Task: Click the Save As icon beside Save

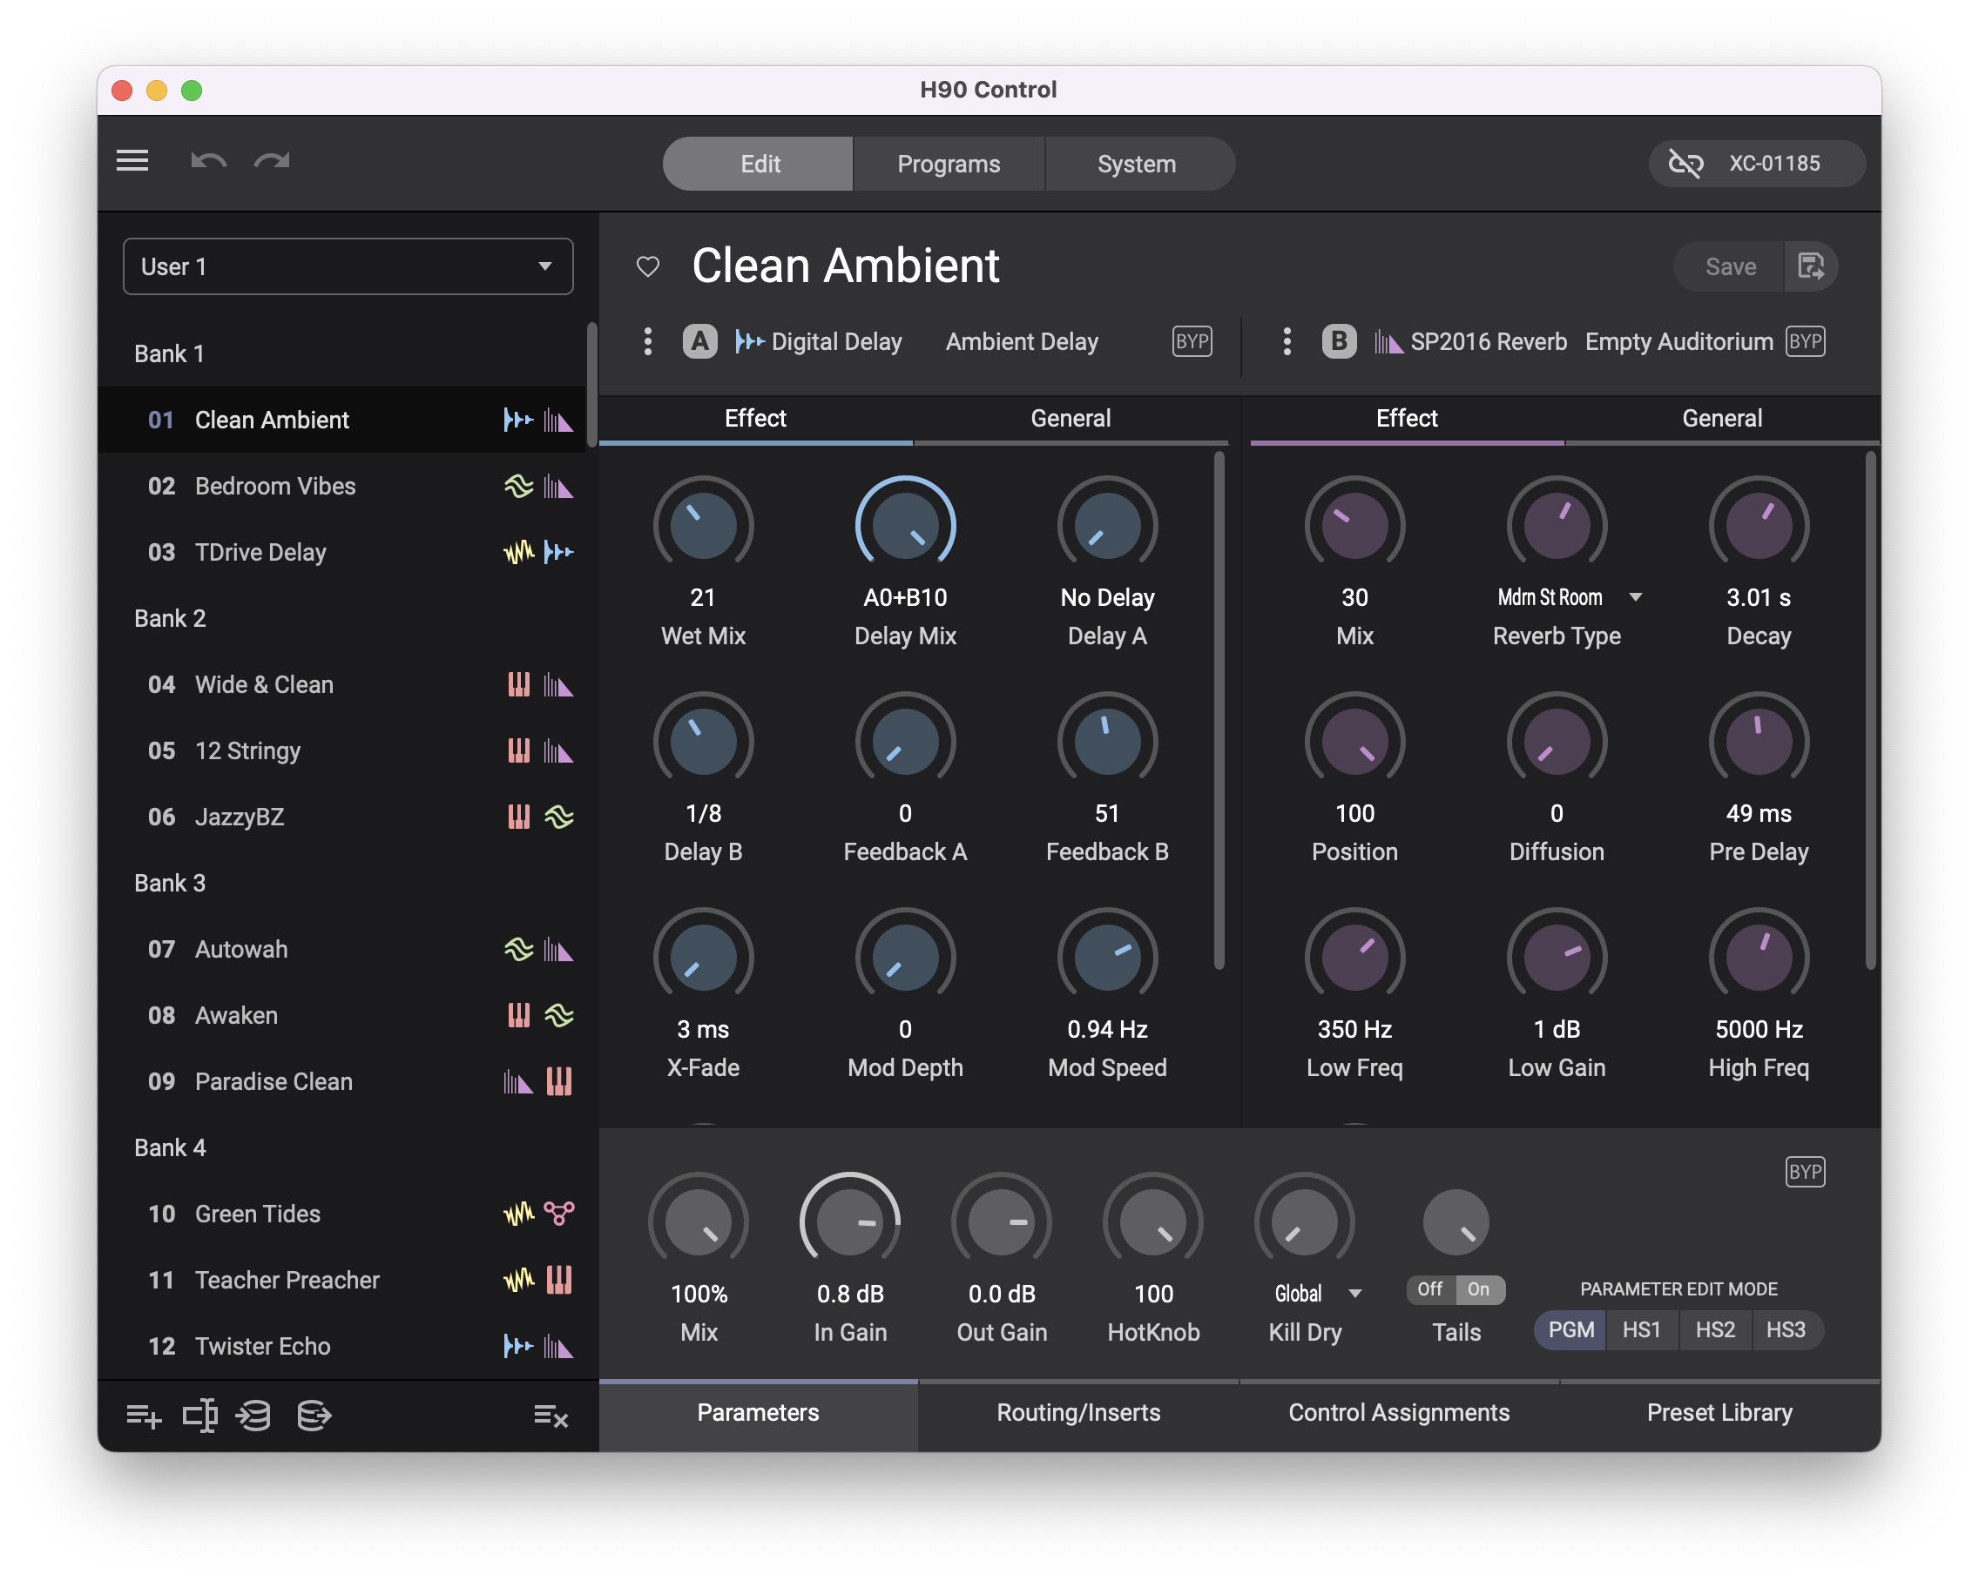Action: tap(1809, 267)
